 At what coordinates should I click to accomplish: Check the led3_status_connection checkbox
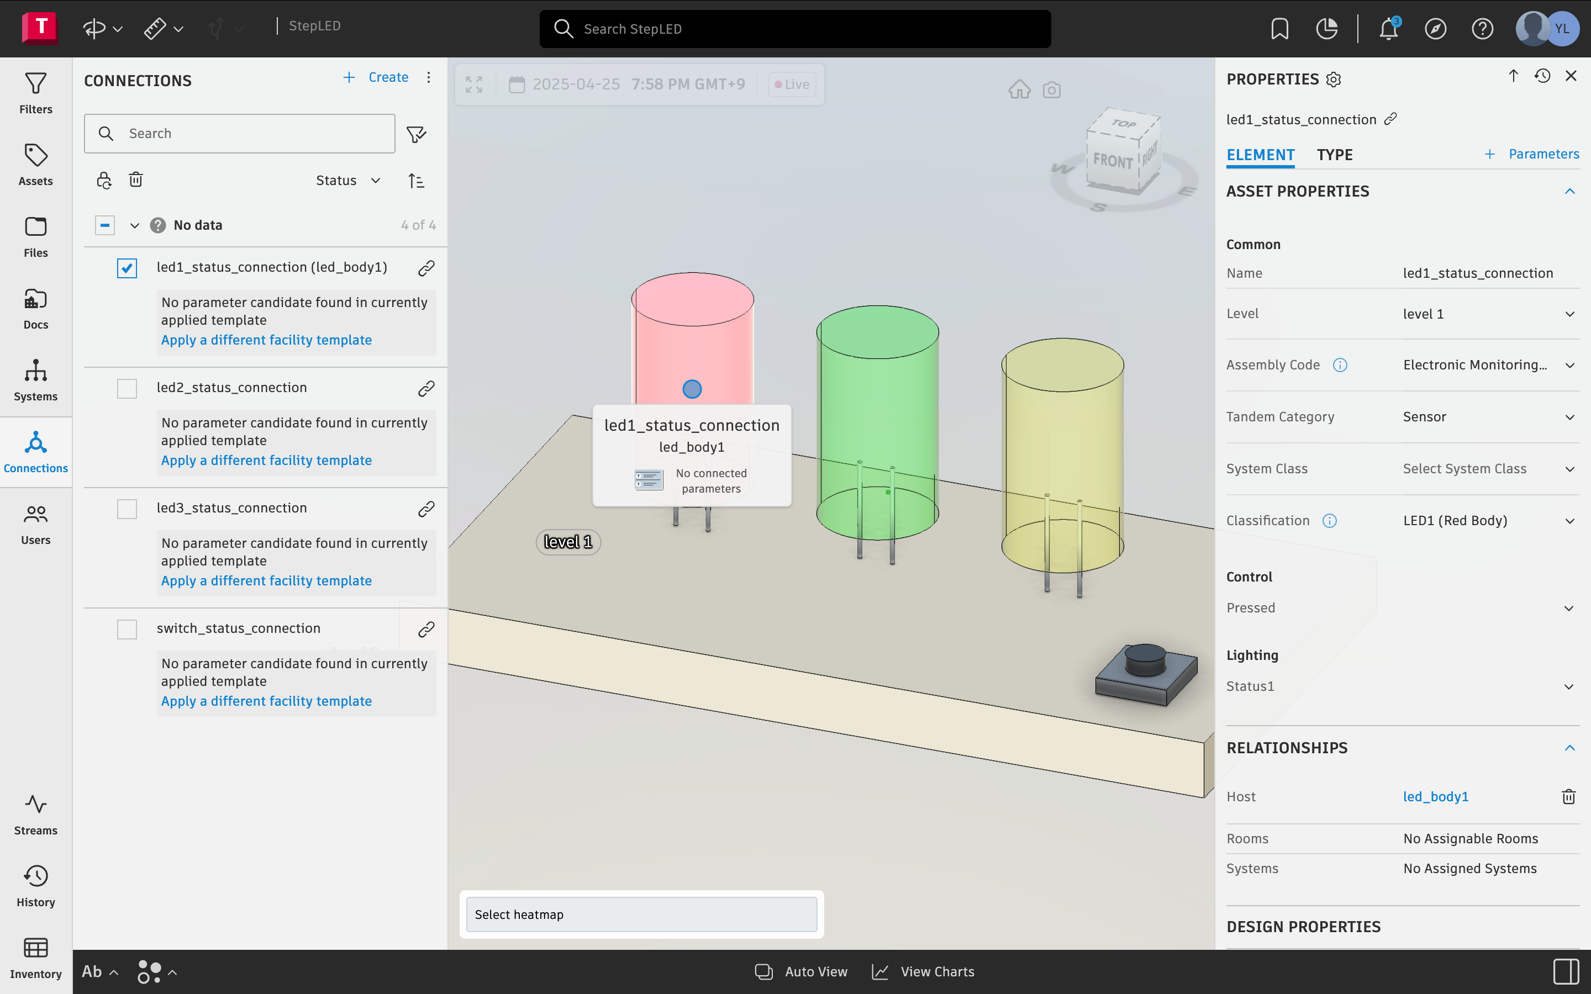127,509
